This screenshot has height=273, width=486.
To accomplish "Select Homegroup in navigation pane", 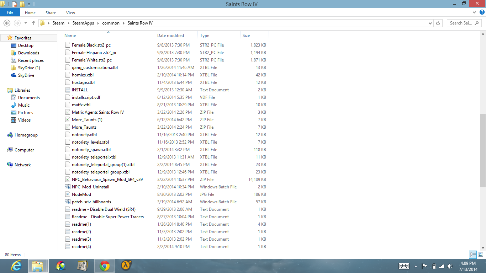I will 26,135.
